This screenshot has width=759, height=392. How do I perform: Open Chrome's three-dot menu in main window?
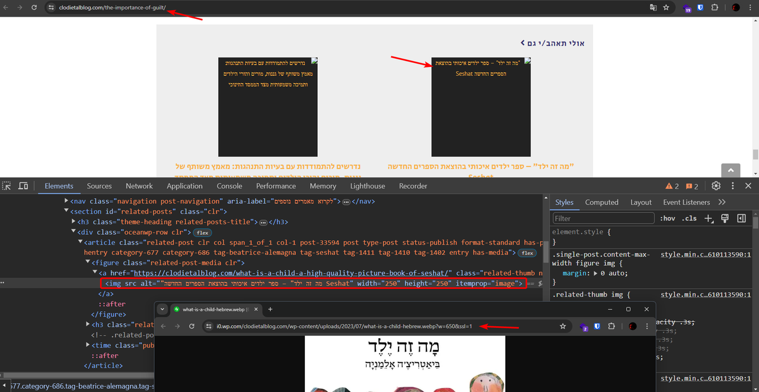coord(751,8)
